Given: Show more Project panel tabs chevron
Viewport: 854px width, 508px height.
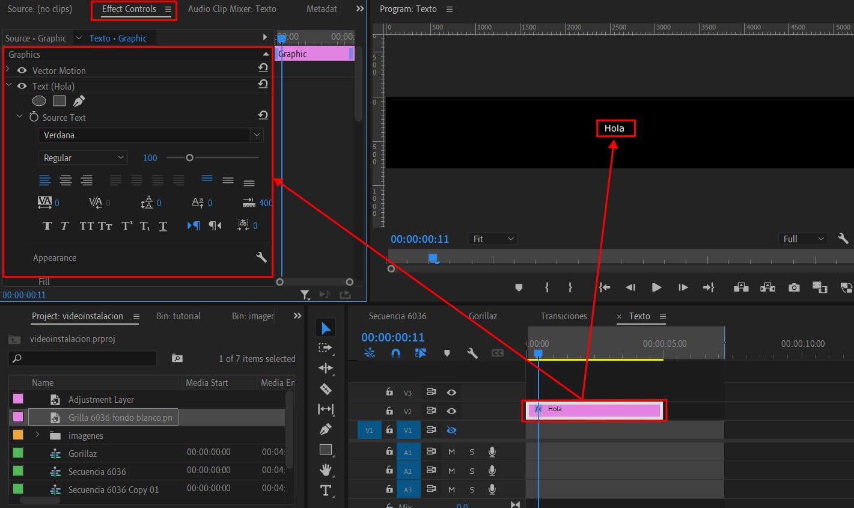Looking at the screenshot, I should [297, 316].
